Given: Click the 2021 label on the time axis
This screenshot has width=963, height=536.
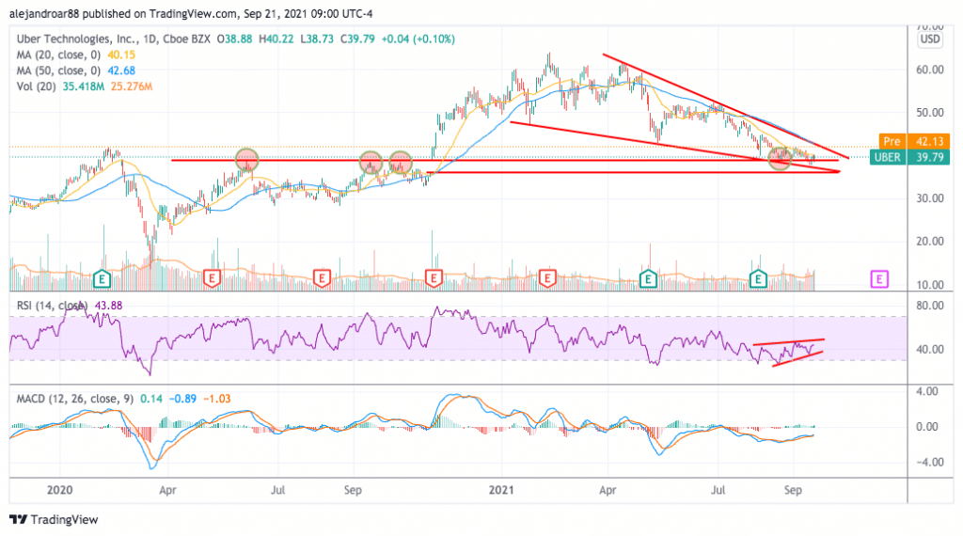Looking at the screenshot, I should (x=501, y=490).
